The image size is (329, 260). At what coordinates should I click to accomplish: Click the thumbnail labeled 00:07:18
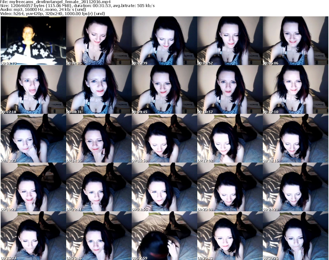tap(33, 90)
